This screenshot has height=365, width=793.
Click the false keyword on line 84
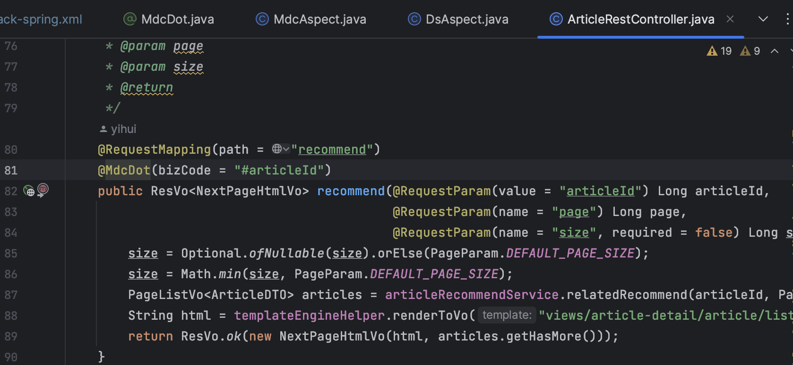click(714, 232)
